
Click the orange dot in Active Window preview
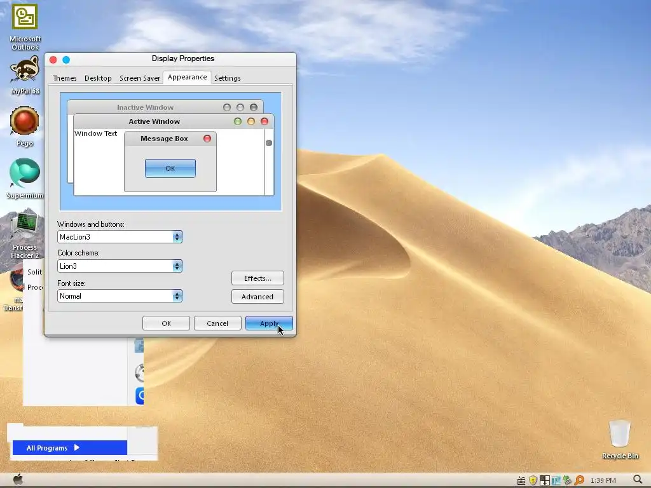[250, 121]
